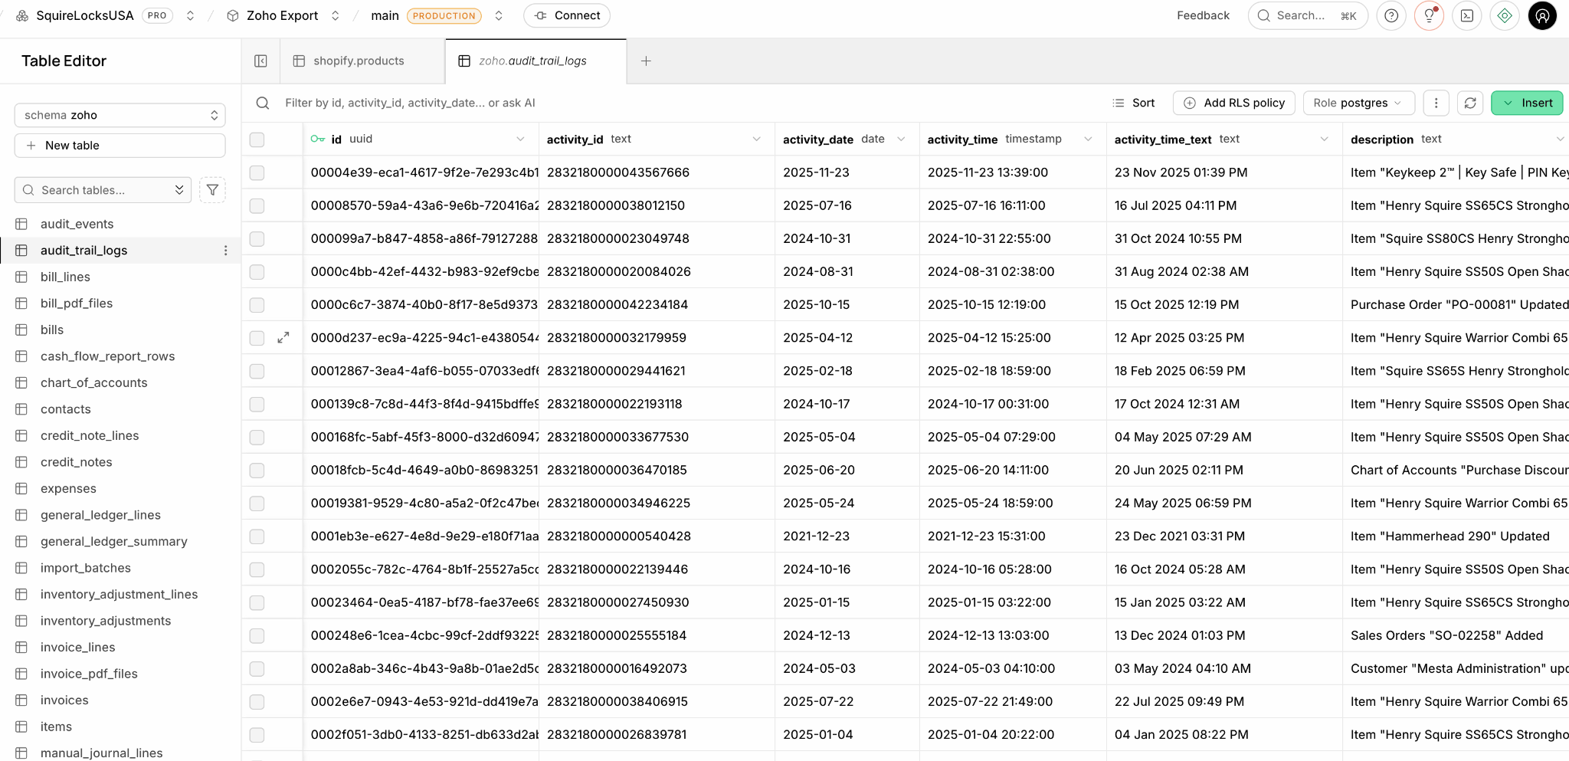
Task: Expand the Zoho Export project switcher
Action: [x=335, y=15]
